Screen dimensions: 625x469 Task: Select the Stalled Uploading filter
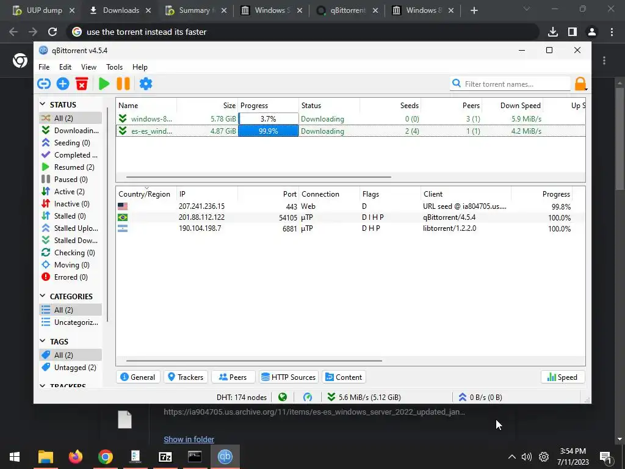point(71,228)
